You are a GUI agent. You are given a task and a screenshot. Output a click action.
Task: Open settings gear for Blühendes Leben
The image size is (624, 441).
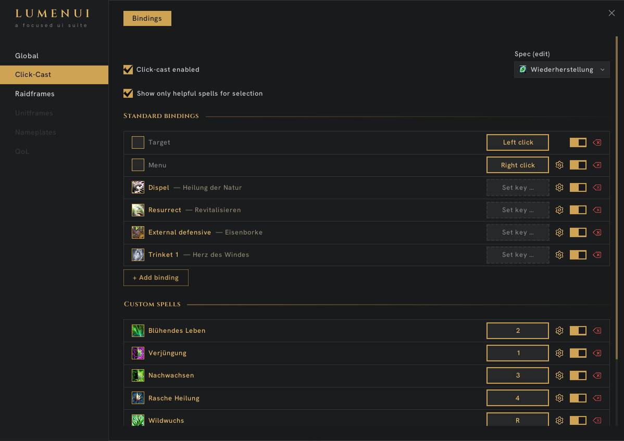click(559, 331)
